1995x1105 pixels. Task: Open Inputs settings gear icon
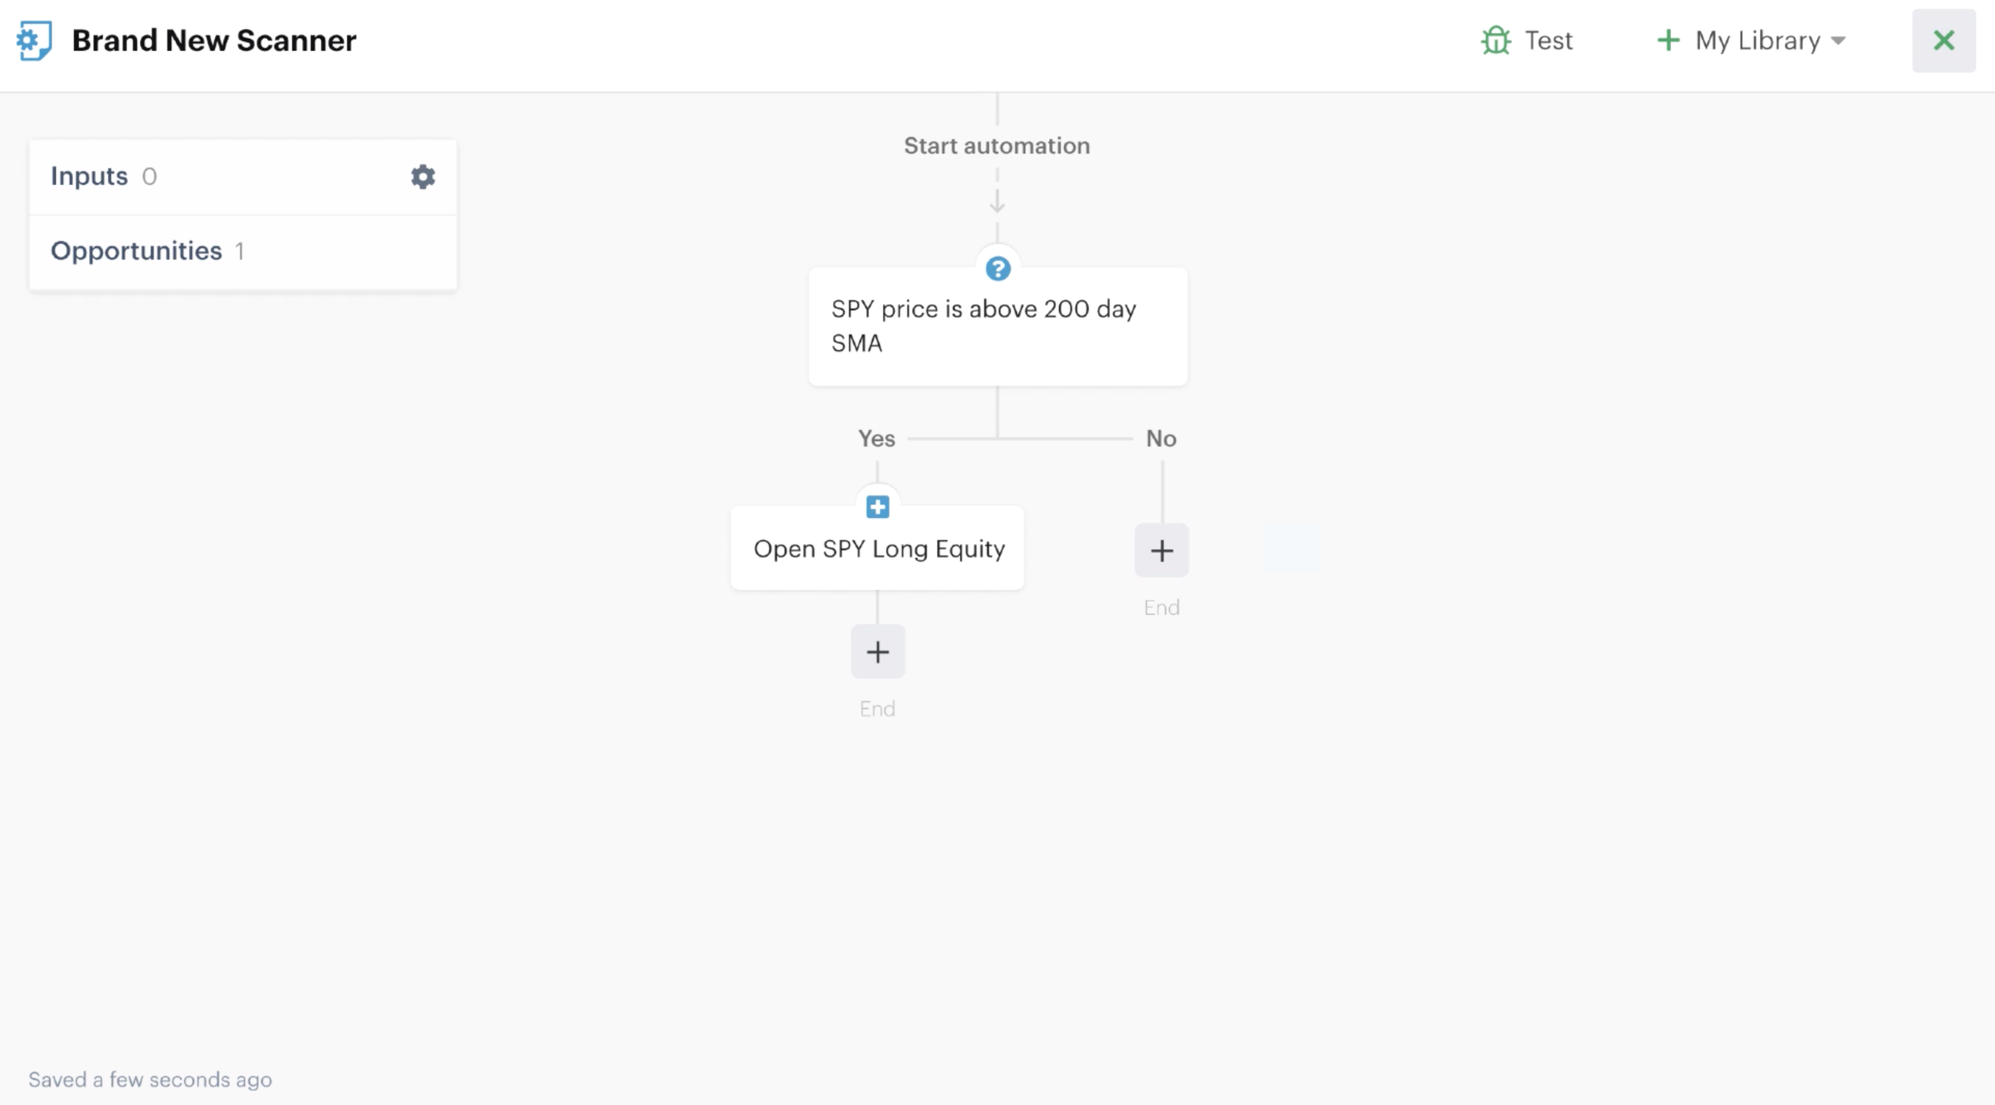click(x=423, y=177)
